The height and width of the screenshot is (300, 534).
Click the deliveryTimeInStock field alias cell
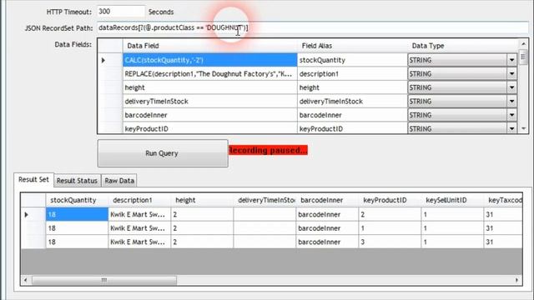coord(352,102)
